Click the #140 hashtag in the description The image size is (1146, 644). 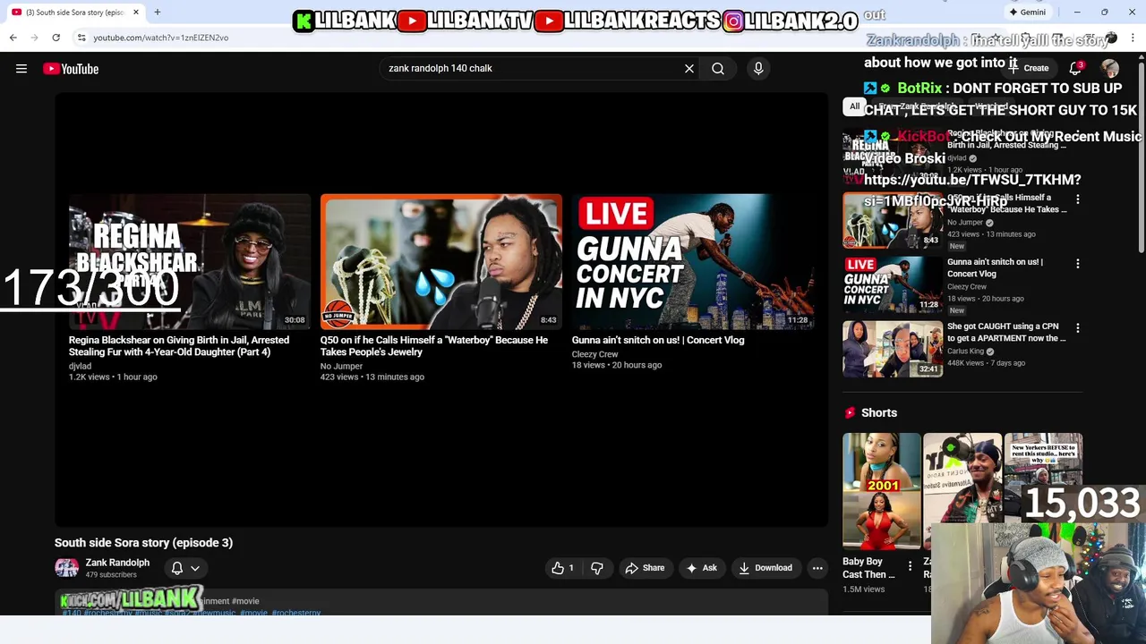pyautogui.click(x=71, y=613)
